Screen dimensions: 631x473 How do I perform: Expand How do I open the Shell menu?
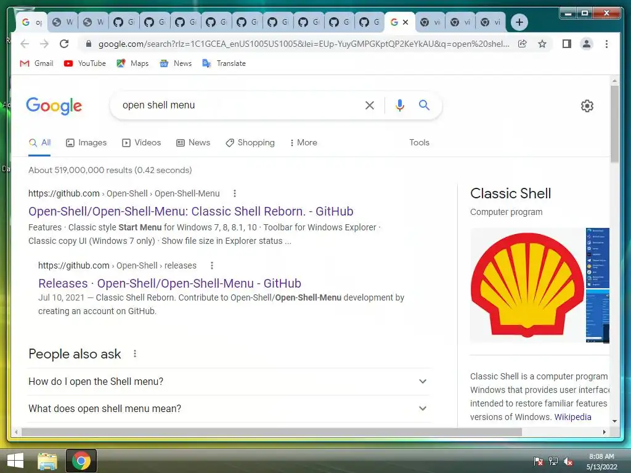pyautogui.click(x=229, y=381)
